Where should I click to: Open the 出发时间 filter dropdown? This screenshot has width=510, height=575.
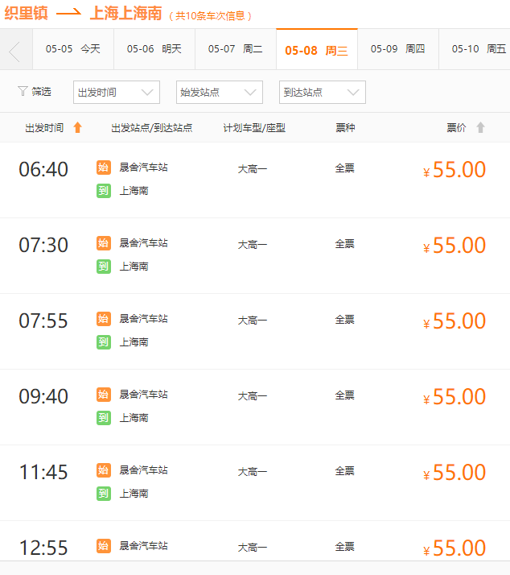tap(117, 92)
